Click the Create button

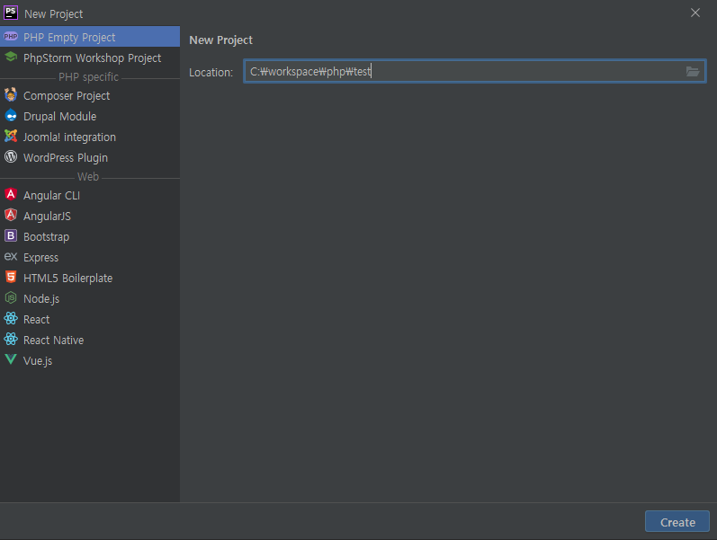pos(677,522)
